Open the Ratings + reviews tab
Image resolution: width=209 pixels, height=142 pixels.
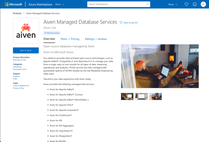pyautogui.click(x=96, y=39)
